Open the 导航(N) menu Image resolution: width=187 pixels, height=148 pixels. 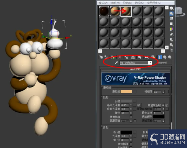(x=128, y=3)
